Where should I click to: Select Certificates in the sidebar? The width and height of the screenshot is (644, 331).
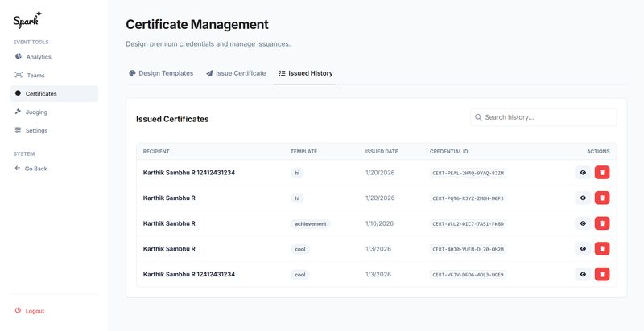(41, 94)
